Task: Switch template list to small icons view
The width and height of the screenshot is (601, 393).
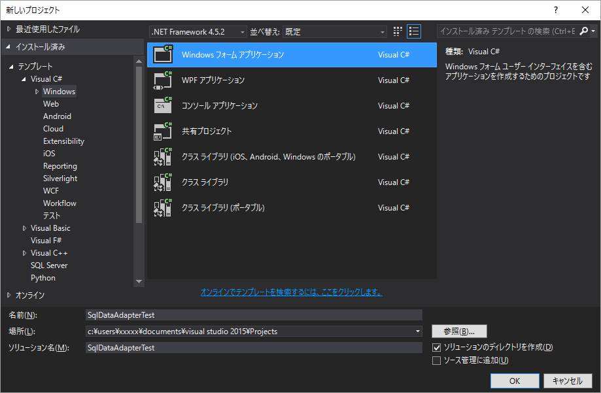Action: point(397,31)
